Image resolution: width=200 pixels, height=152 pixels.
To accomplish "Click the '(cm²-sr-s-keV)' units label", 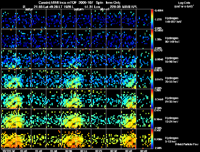I will point(184,6).
